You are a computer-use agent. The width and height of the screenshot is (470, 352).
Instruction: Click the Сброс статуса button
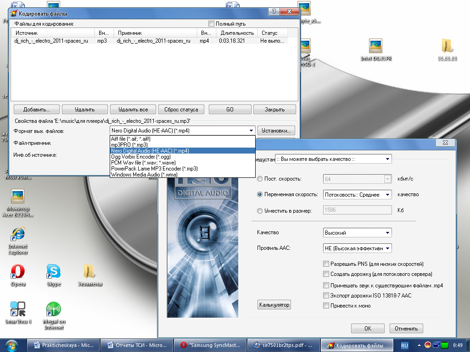[181, 109]
